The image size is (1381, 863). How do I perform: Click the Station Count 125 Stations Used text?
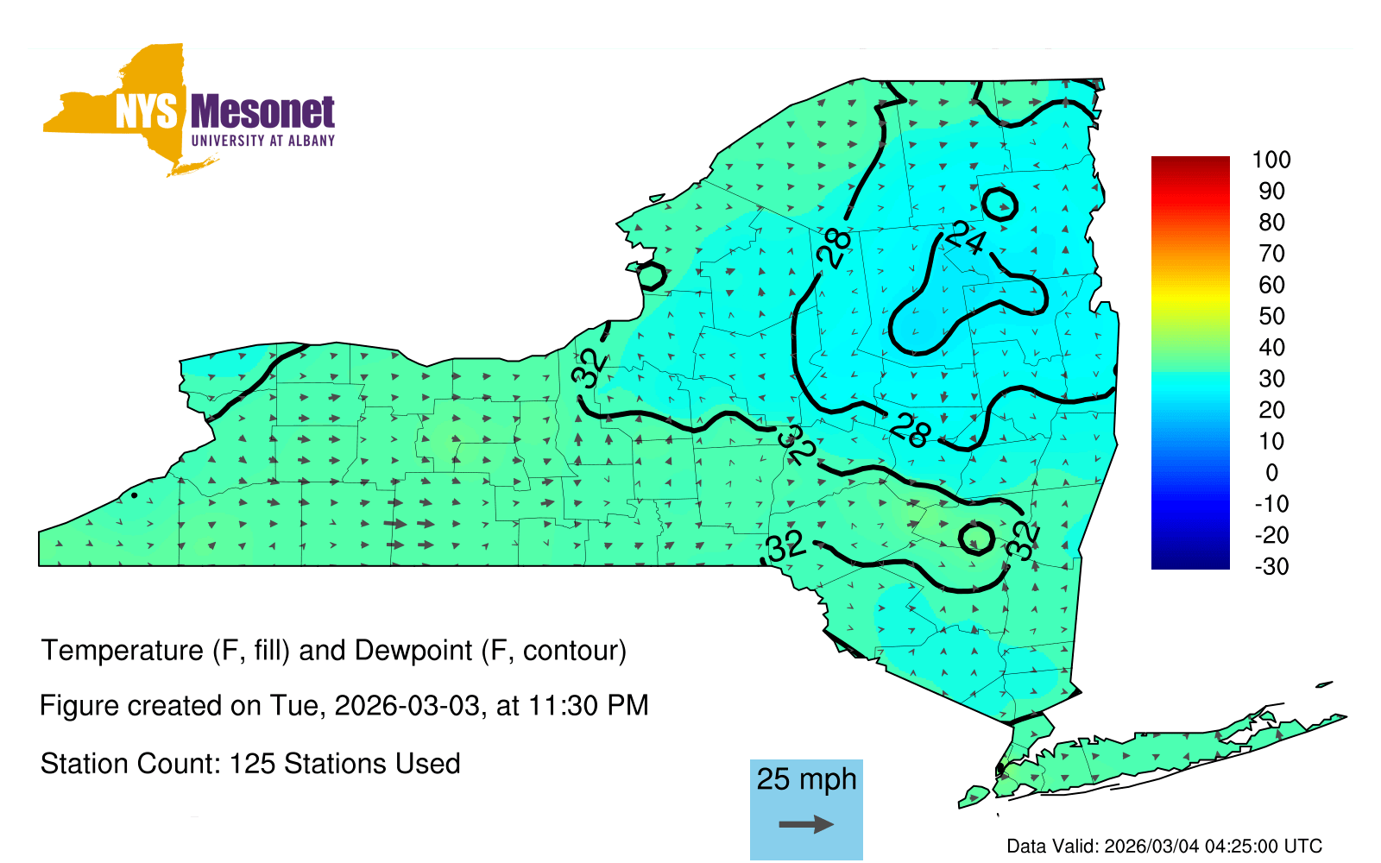[250, 764]
